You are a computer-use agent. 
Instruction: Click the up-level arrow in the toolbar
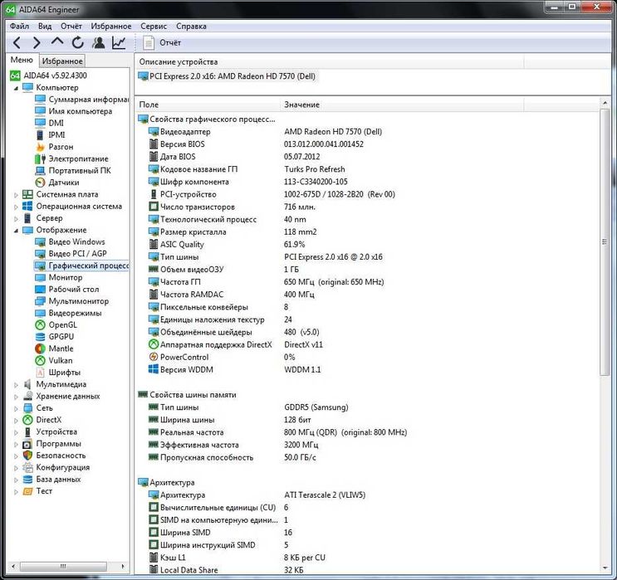(57, 41)
